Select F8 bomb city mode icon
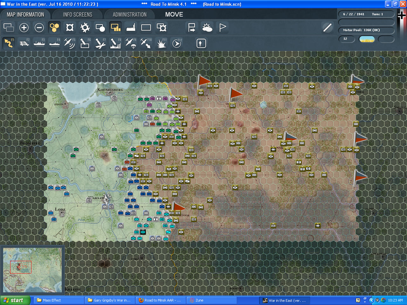 (115, 43)
